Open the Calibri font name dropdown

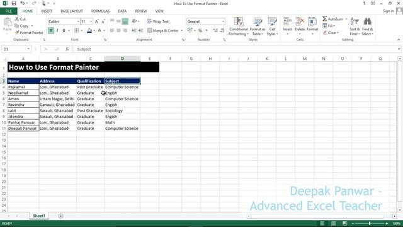pos(78,21)
